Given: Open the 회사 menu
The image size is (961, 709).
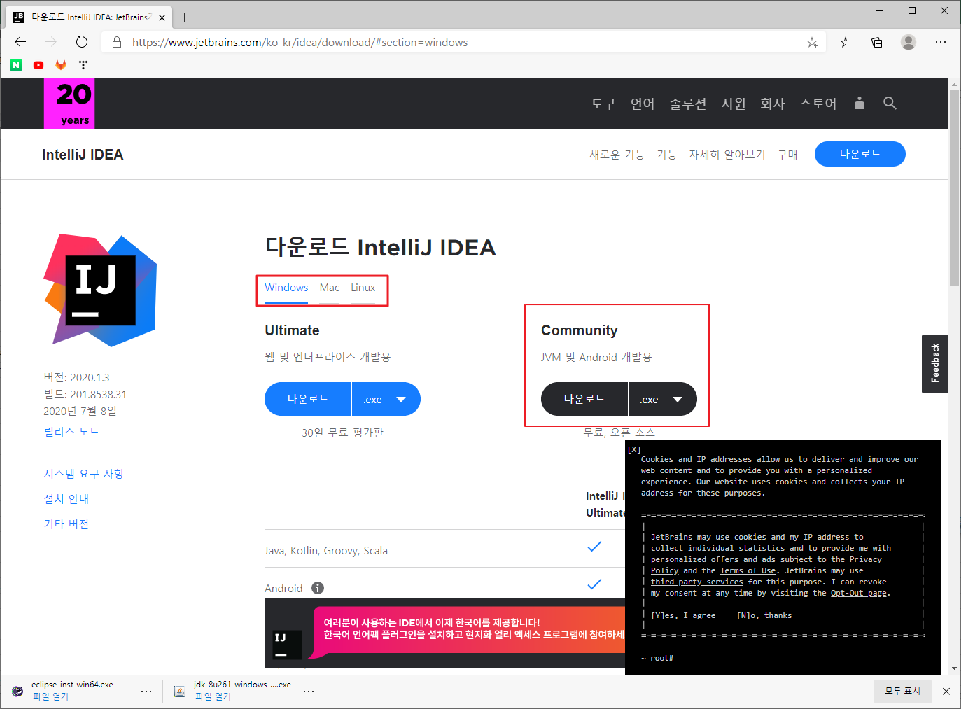Looking at the screenshot, I should (x=773, y=104).
